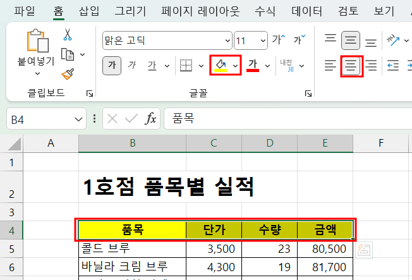Open the 수식 tab
The image size is (412, 280).
(265, 11)
